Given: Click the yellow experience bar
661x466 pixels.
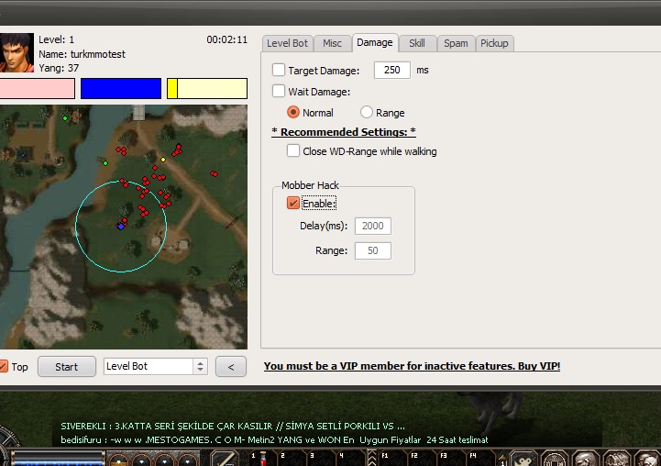Looking at the screenshot, I should point(207,89).
